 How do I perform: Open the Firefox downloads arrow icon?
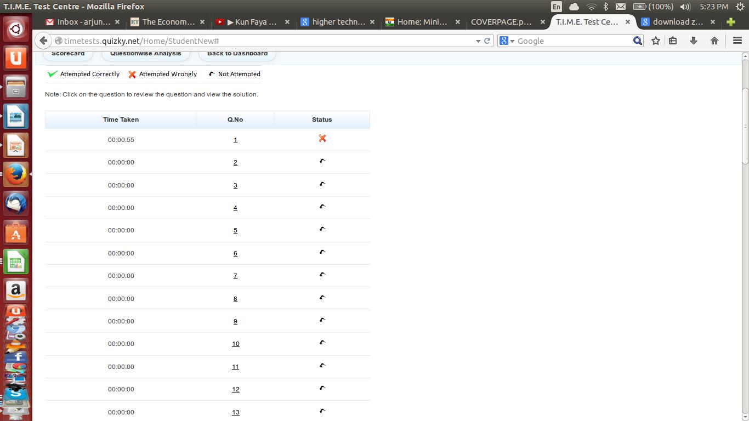coord(693,41)
